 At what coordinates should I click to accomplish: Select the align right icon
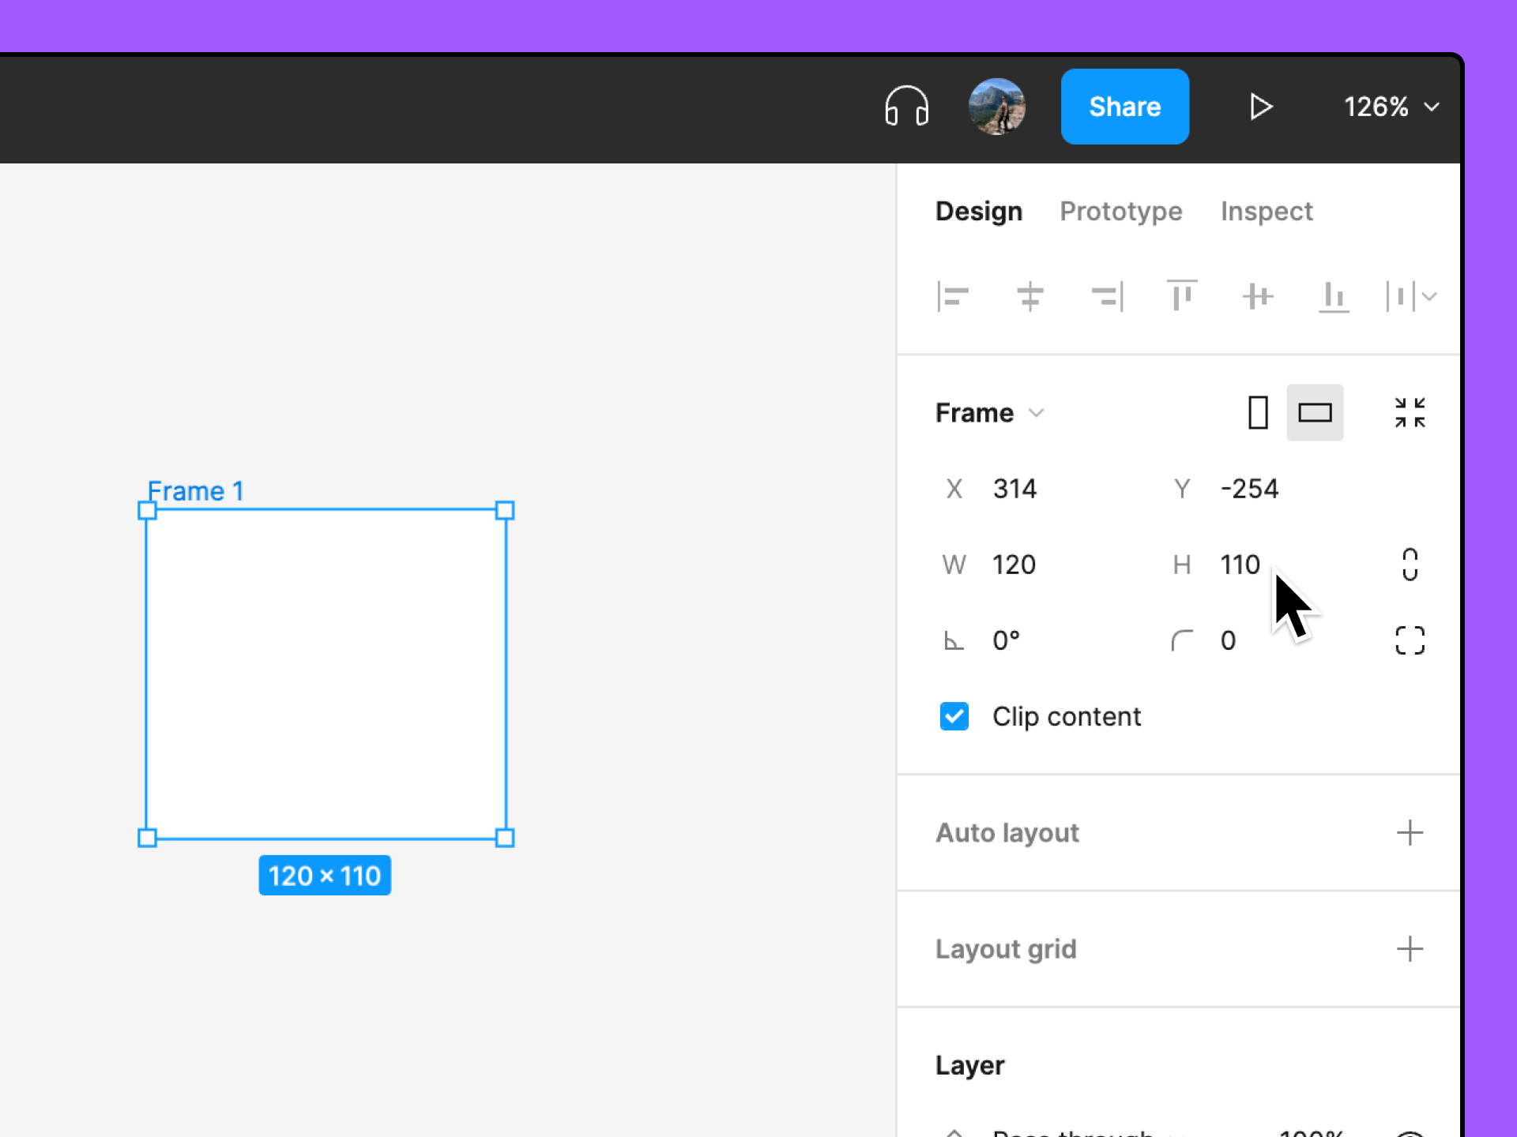pyautogui.click(x=1106, y=296)
